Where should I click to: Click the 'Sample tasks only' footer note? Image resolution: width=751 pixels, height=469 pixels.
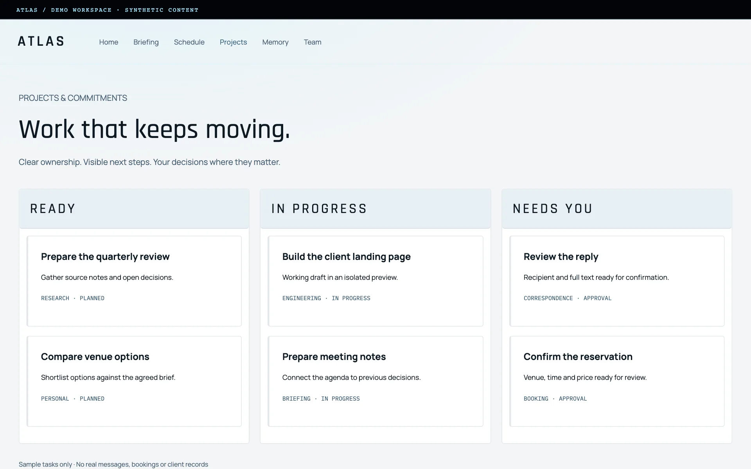pos(113,464)
